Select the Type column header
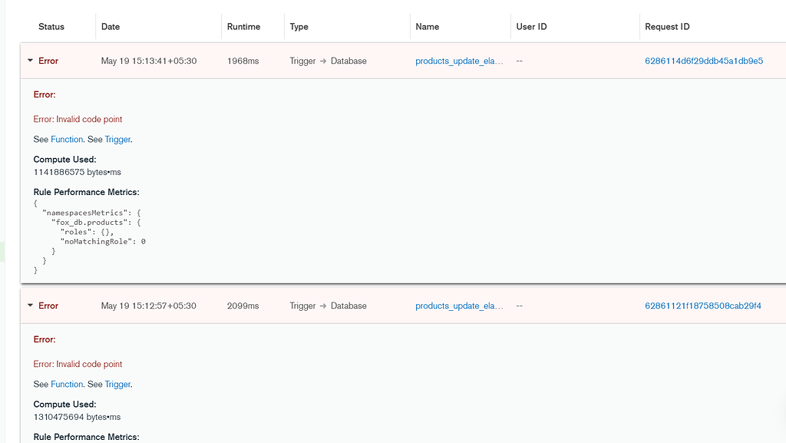This screenshot has height=443, width=786. [299, 27]
